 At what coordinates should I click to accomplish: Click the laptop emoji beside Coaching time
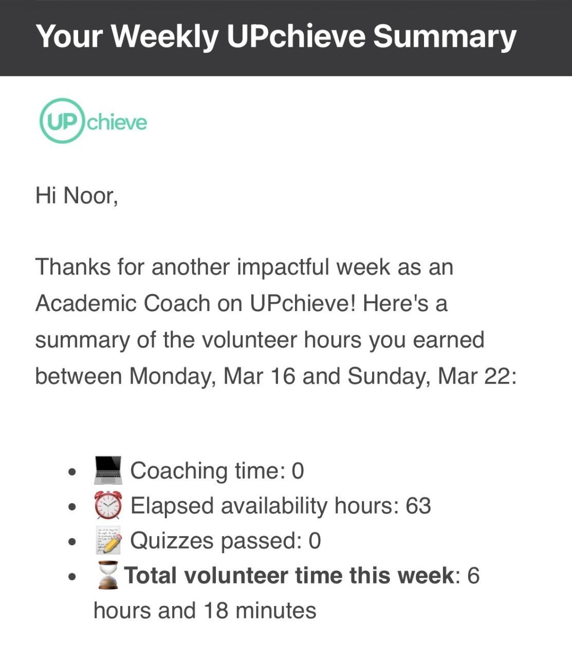pos(108,470)
